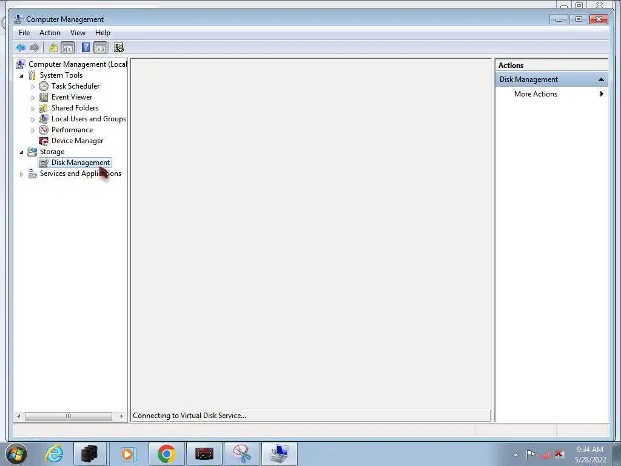Click the Disk Management actions header

click(552, 79)
